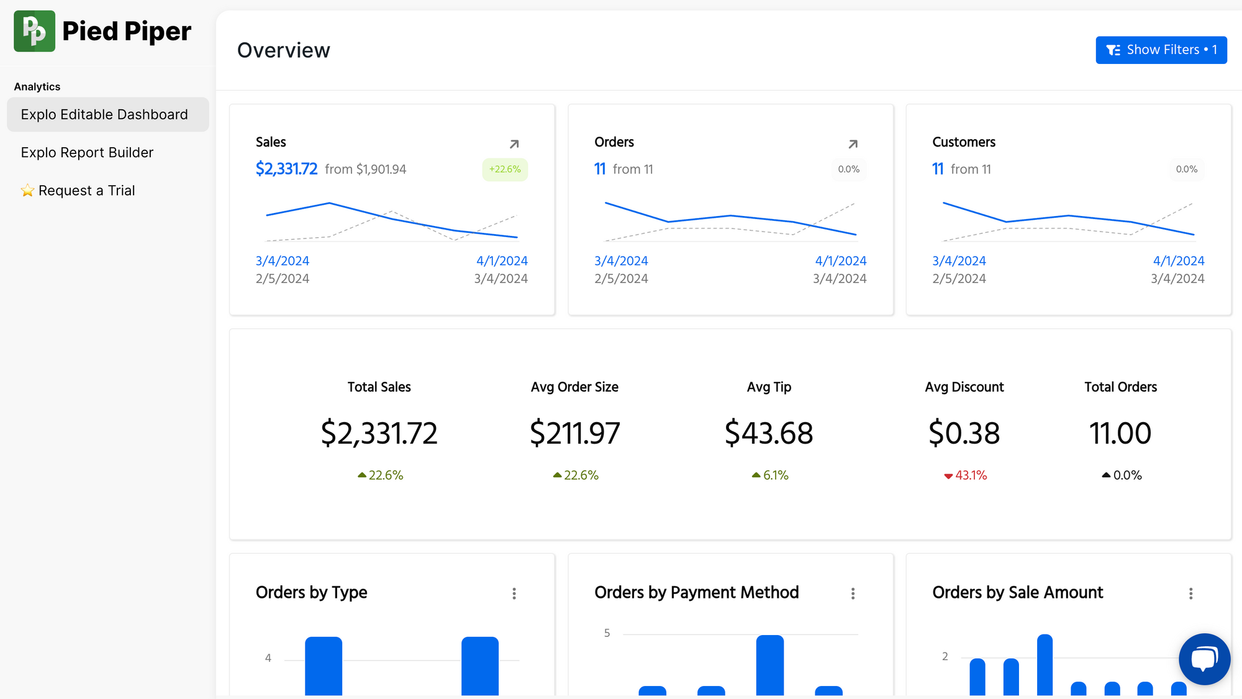1242x699 pixels.
Task: Click the Avg Discount 43.1% down indicator
Action: [965, 476]
